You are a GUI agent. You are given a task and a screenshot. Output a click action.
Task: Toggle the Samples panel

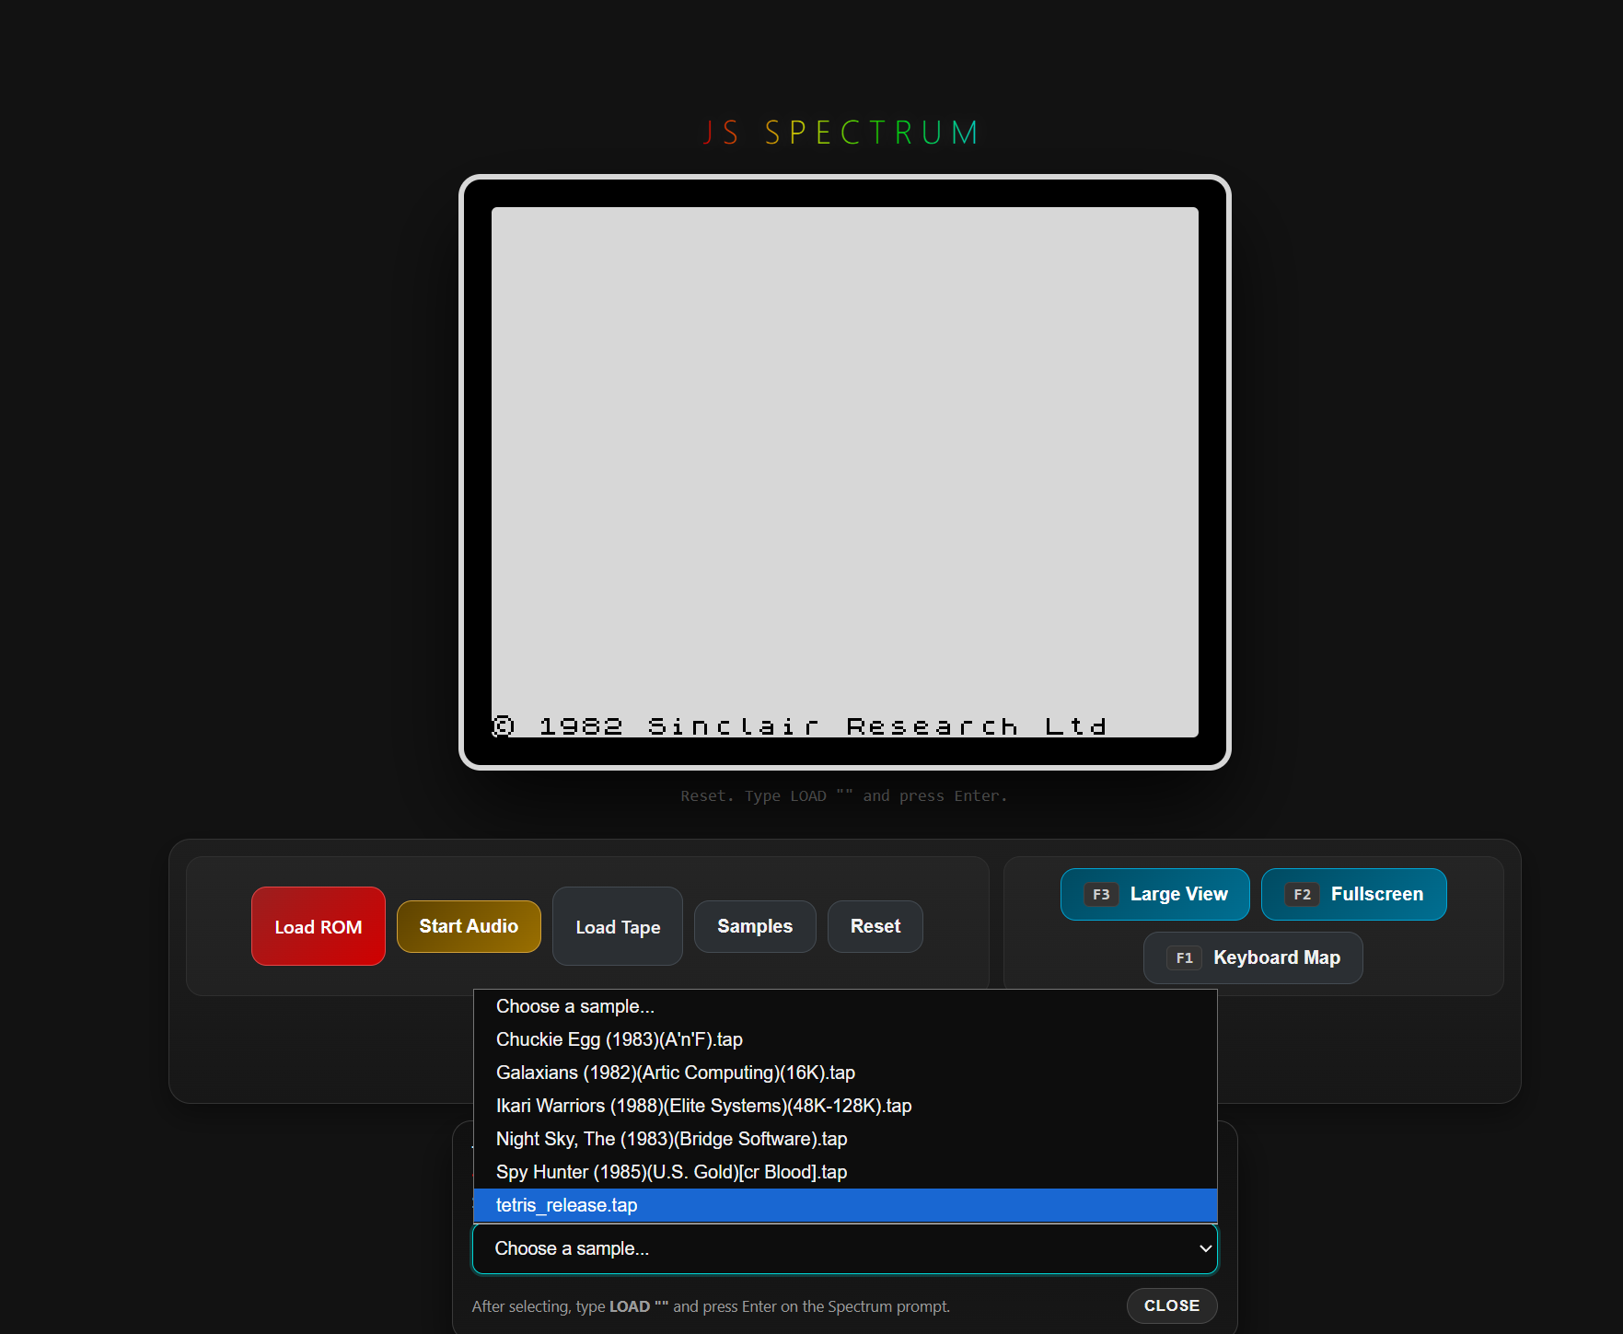pos(755,926)
